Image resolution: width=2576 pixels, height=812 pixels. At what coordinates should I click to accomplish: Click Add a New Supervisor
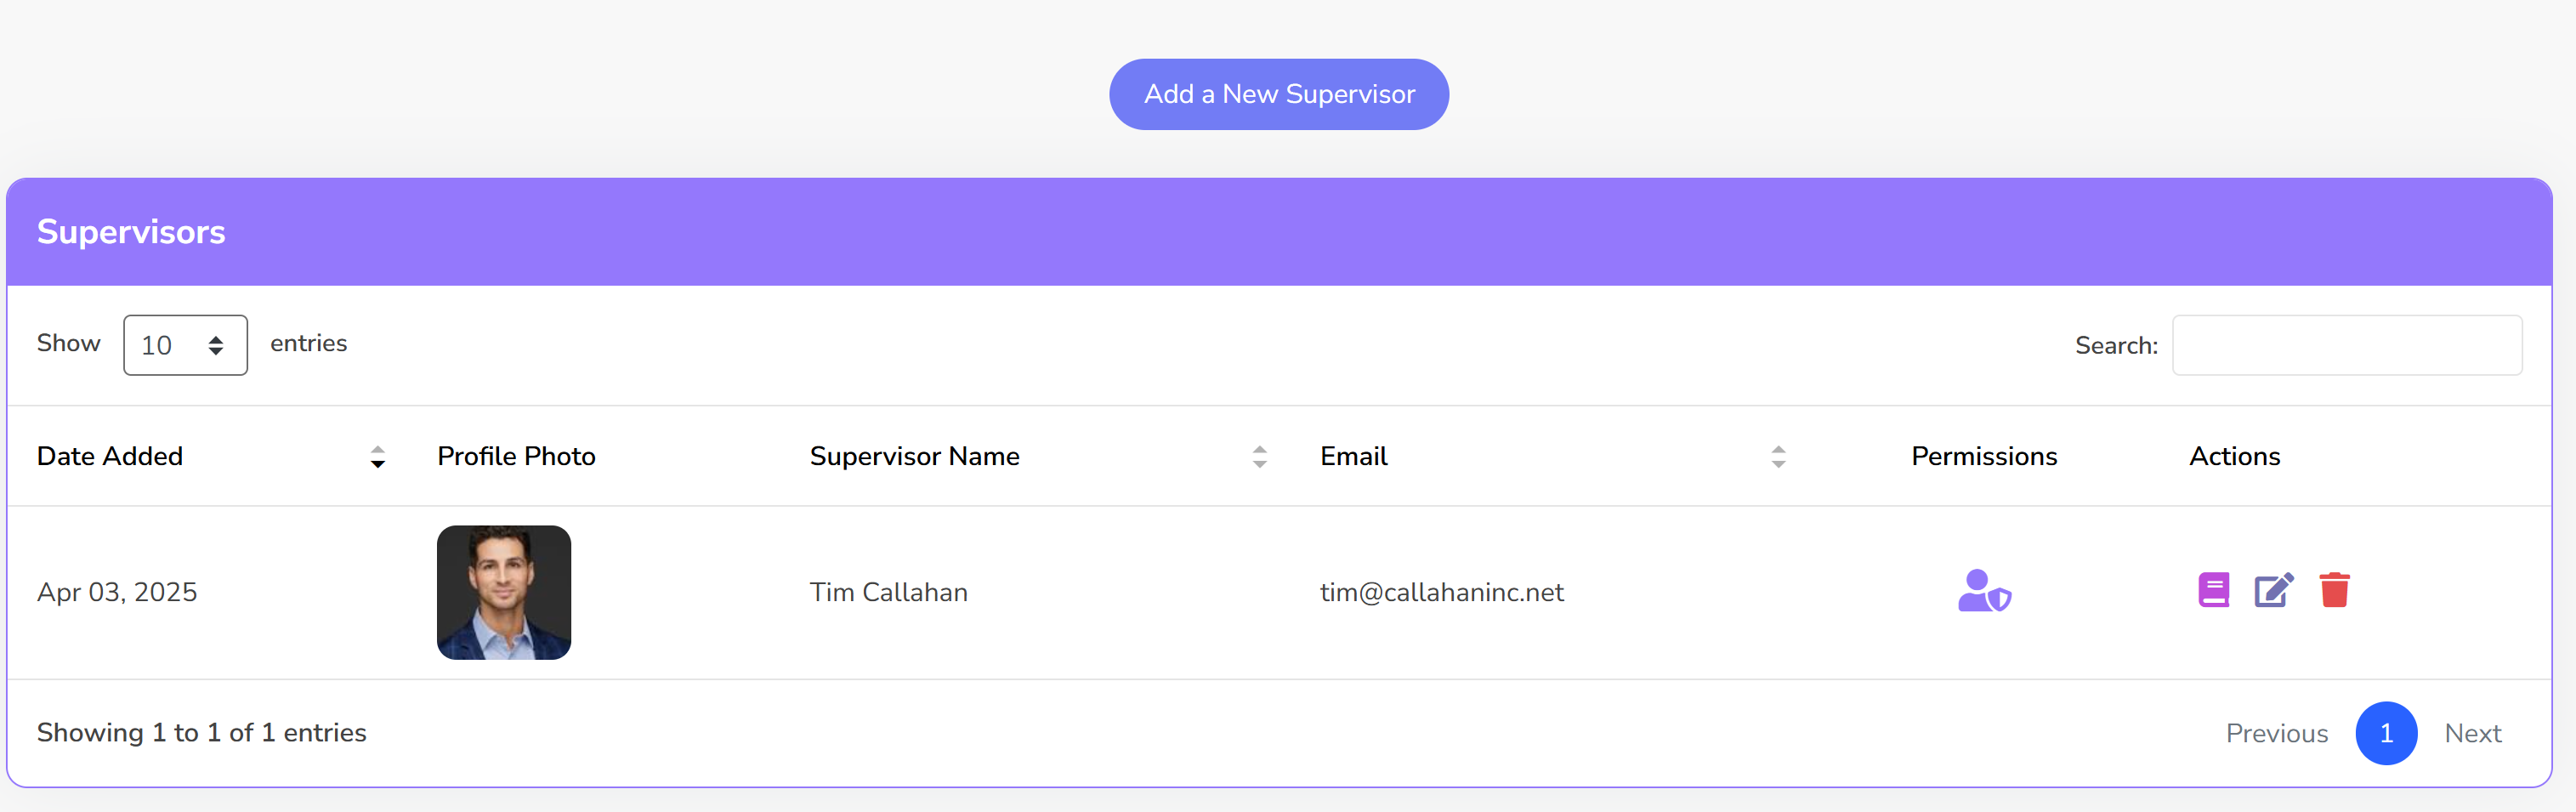(1278, 93)
